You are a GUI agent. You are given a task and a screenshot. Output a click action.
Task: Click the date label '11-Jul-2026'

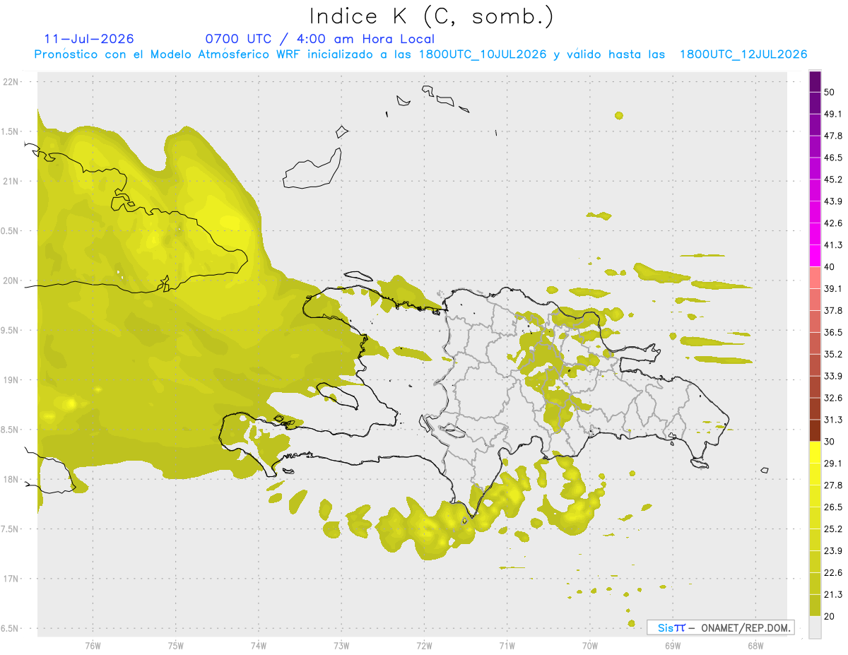[x=89, y=39]
